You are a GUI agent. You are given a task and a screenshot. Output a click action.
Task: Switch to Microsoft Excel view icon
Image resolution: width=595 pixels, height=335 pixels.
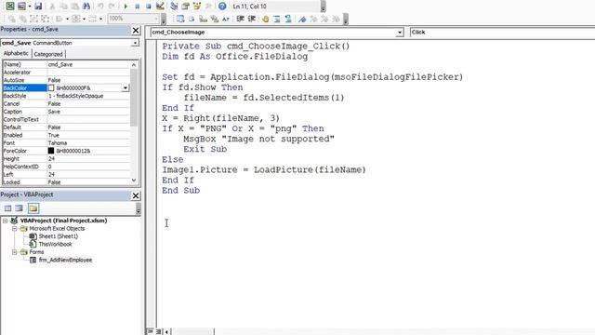point(10,7)
